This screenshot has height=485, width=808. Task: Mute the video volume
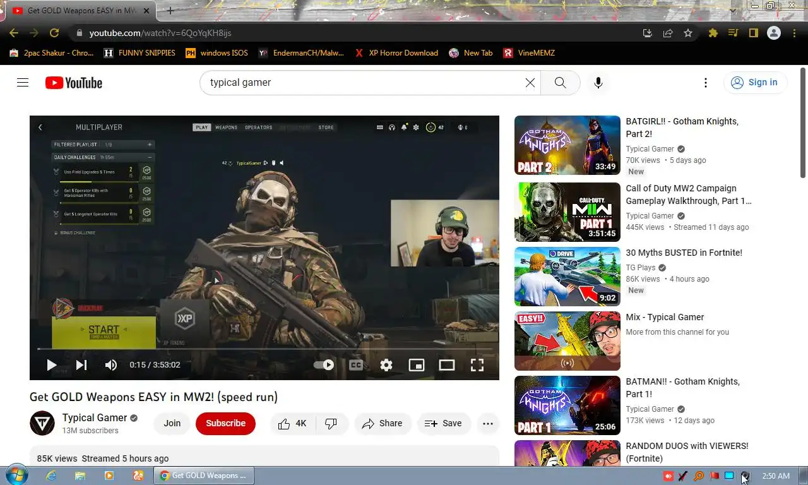[111, 364]
